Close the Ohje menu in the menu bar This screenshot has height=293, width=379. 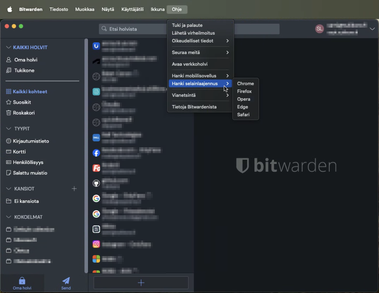click(x=177, y=9)
